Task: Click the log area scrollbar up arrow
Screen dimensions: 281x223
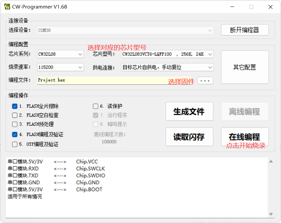Action: [271, 161]
